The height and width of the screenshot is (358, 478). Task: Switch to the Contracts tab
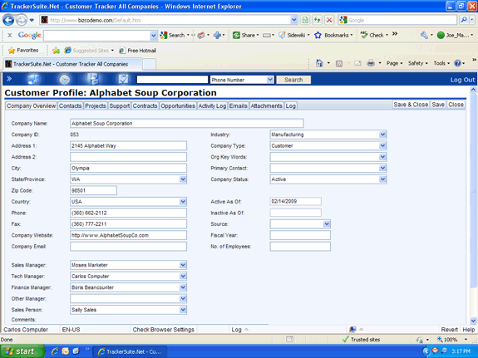pos(145,105)
